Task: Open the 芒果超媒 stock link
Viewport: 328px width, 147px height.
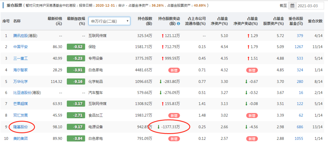Action: pos(20,104)
